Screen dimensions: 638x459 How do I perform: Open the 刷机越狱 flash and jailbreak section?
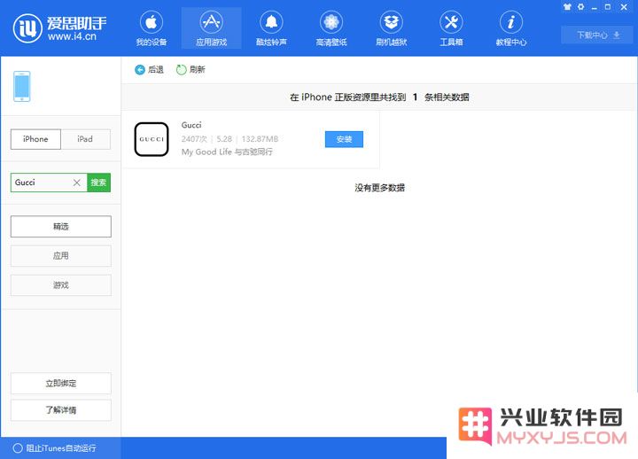pyautogui.click(x=391, y=28)
